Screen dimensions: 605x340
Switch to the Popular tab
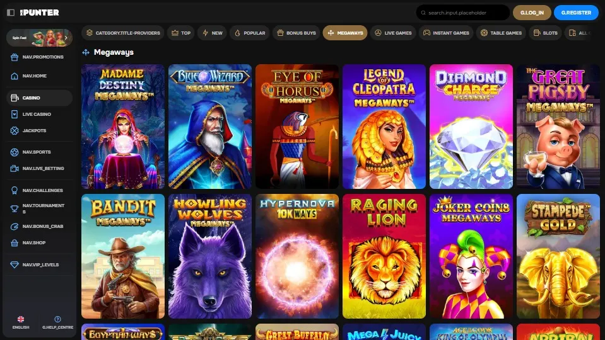point(249,33)
